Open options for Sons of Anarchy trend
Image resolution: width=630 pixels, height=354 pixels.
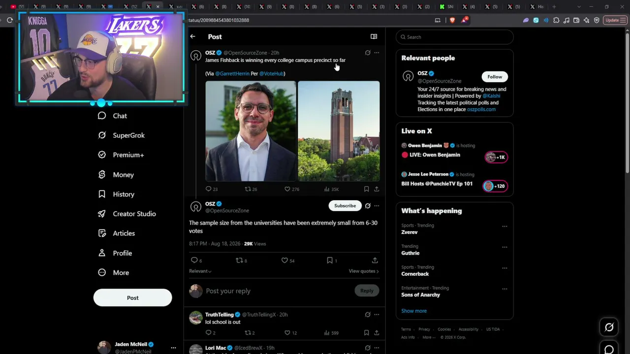504,289
